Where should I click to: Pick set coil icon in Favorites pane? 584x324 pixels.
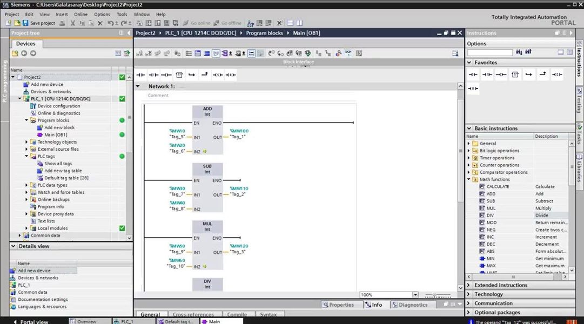[x=557, y=75]
